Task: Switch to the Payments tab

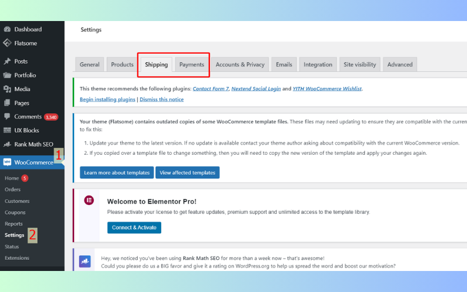Action: pos(191,64)
